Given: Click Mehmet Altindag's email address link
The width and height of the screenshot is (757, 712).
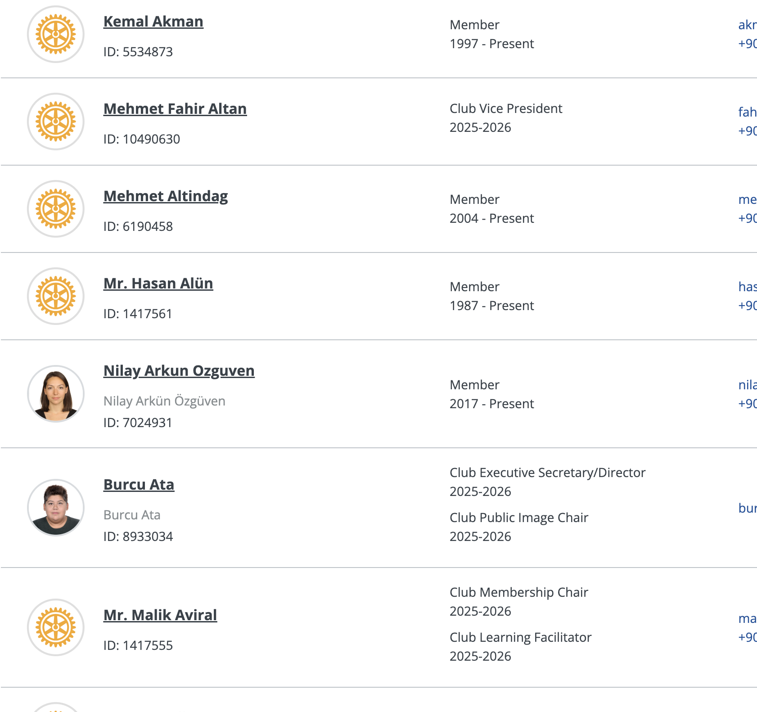Looking at the screenshot, I should pos(747,199).
